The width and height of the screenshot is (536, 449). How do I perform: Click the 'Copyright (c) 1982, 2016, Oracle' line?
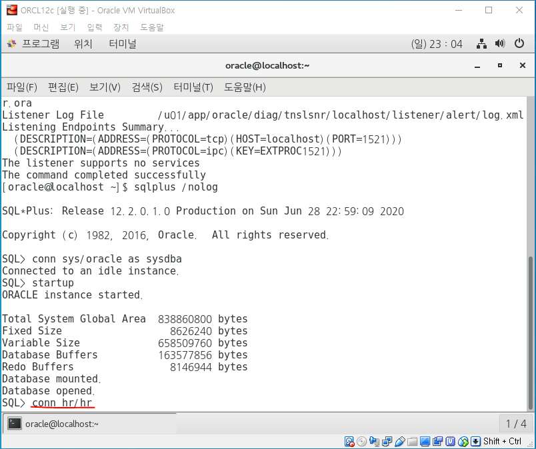coord(165,234)
